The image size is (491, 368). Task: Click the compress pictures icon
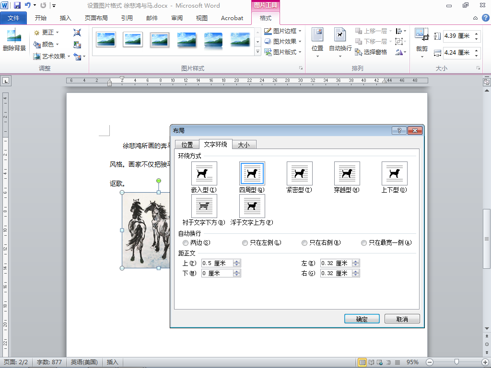click(77, 33)
